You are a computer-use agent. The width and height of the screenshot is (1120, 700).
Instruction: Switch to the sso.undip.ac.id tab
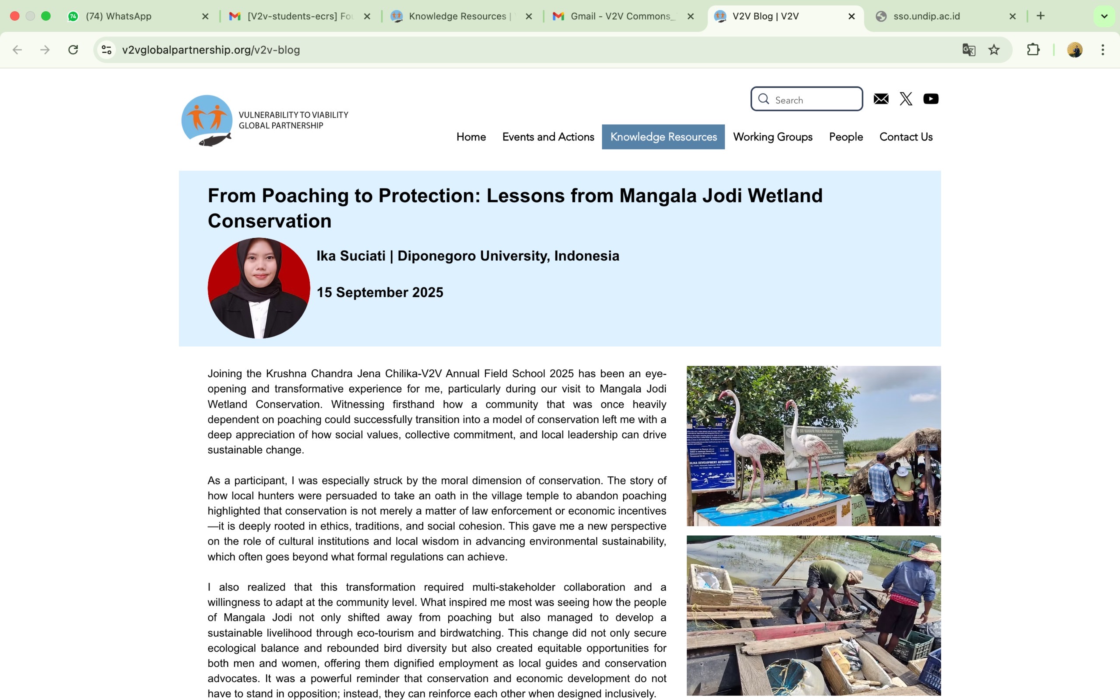939,16
